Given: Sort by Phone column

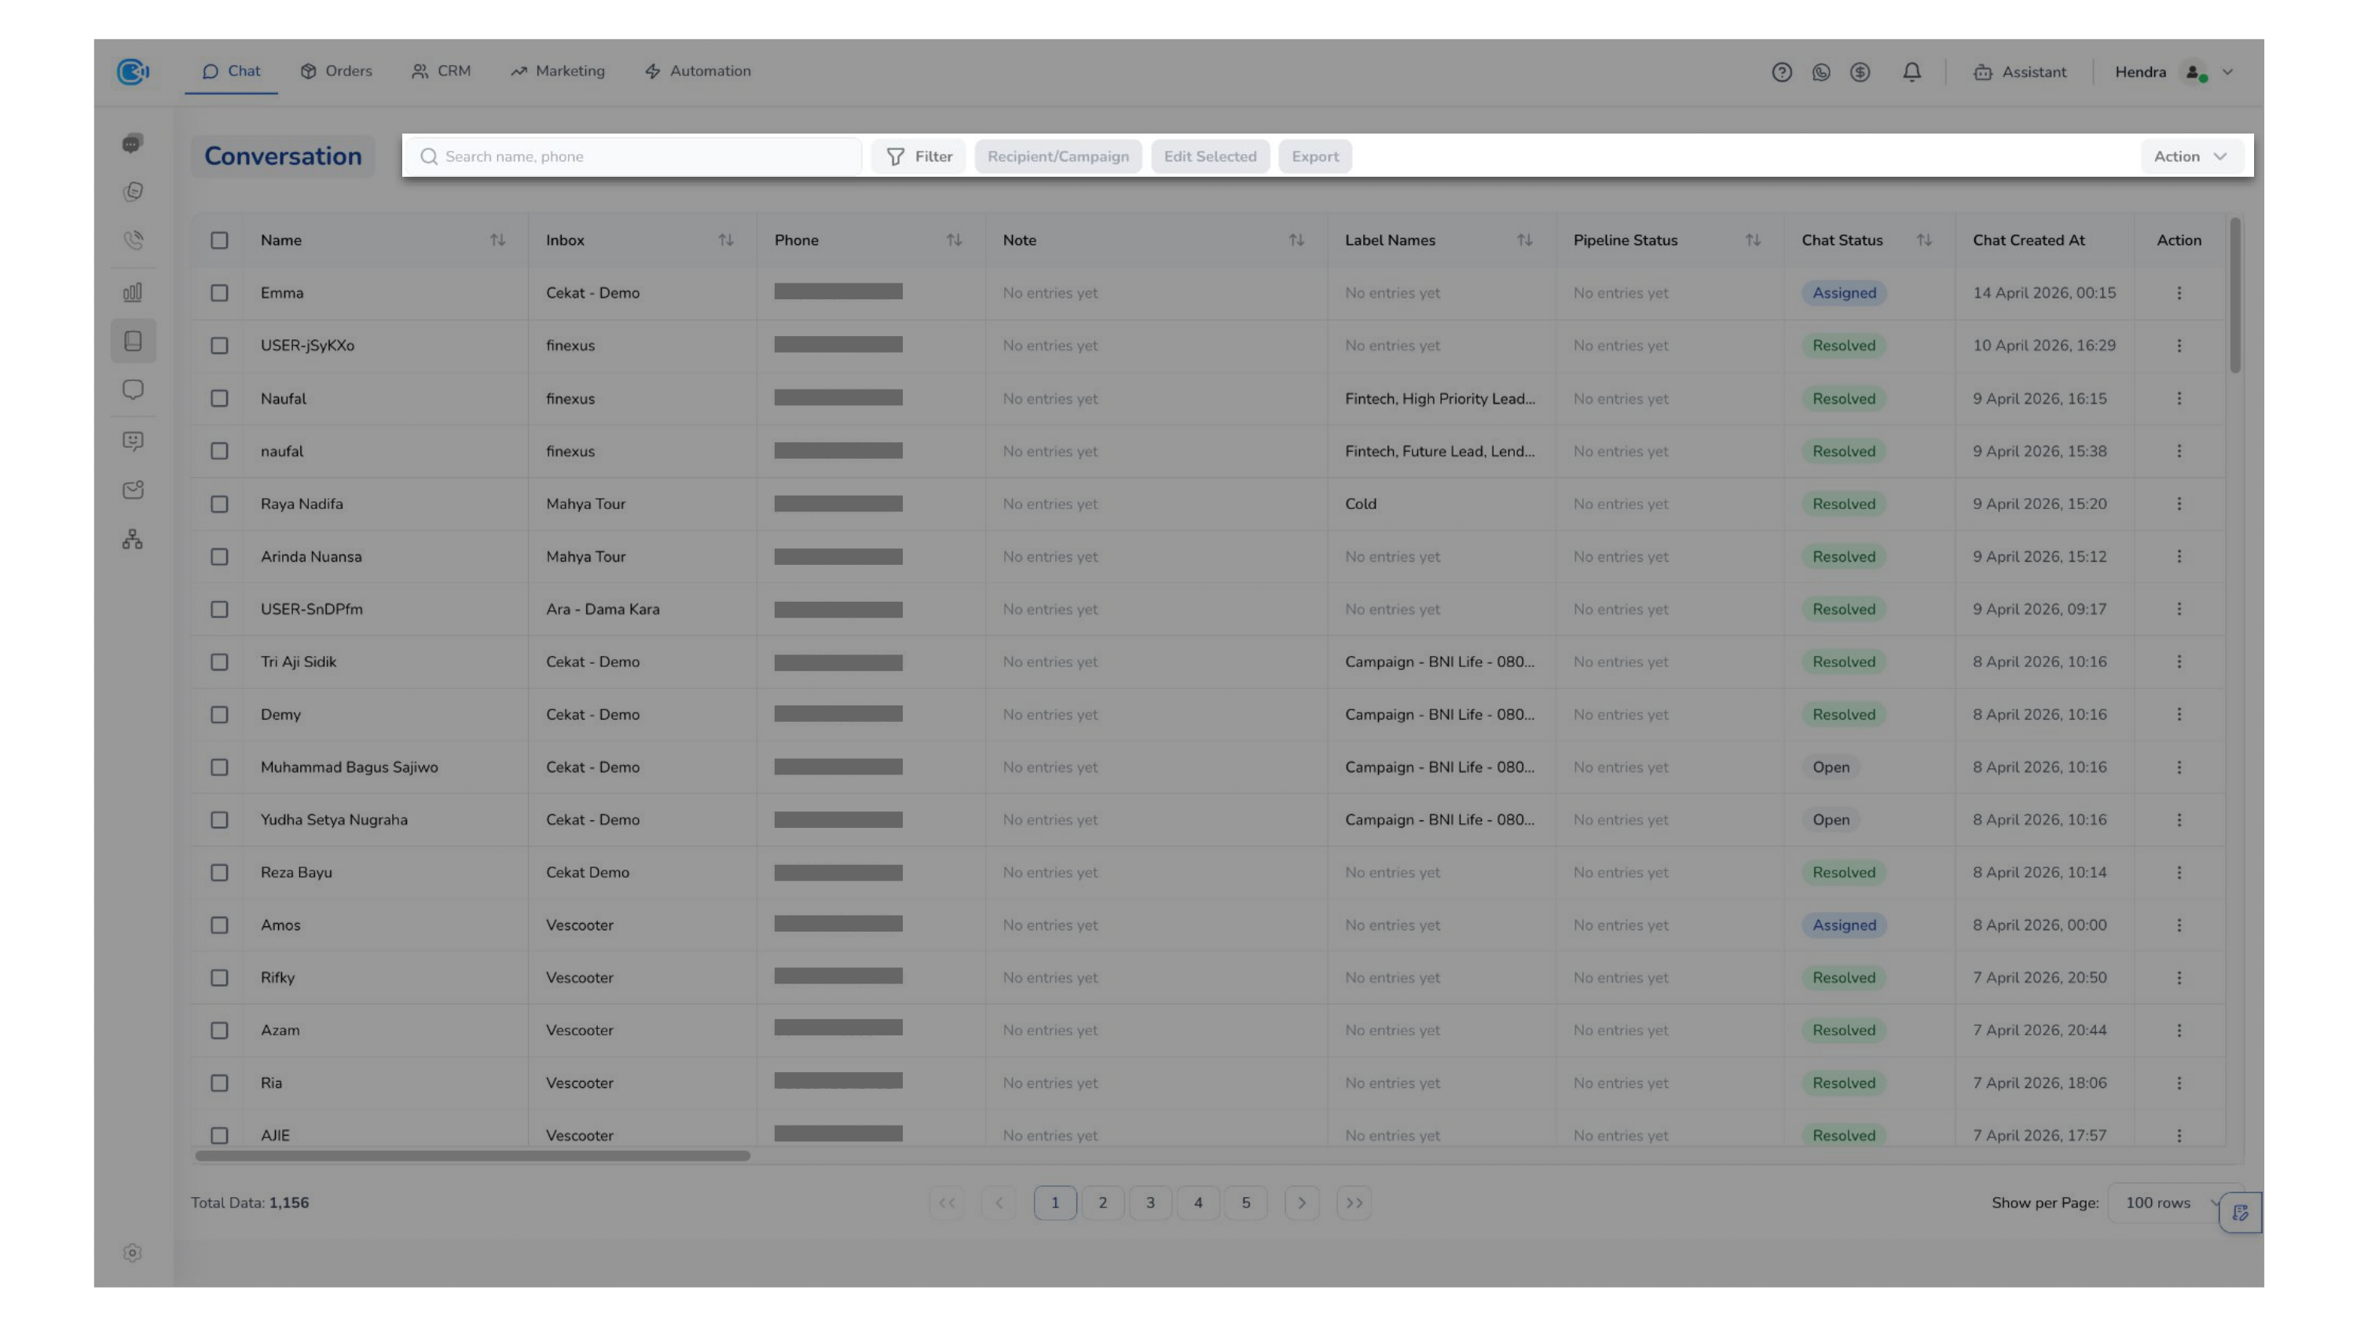Looking at the screenshot, I should pos(954,240).
